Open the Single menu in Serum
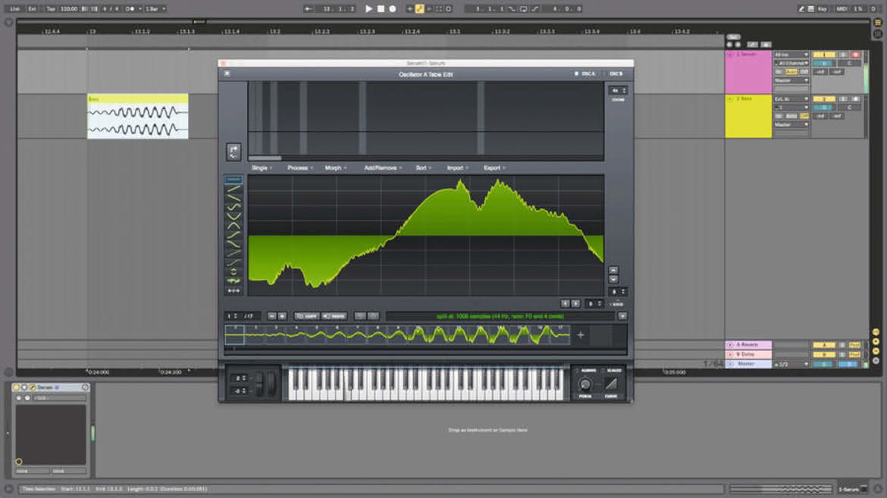 [x=262, y=168]
